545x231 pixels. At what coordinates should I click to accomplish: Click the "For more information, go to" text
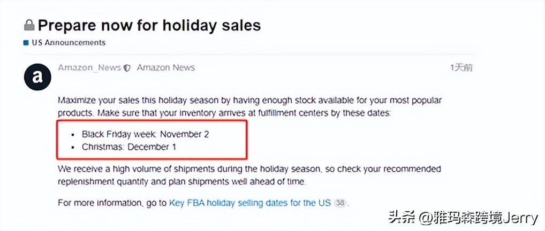(112, 203)
